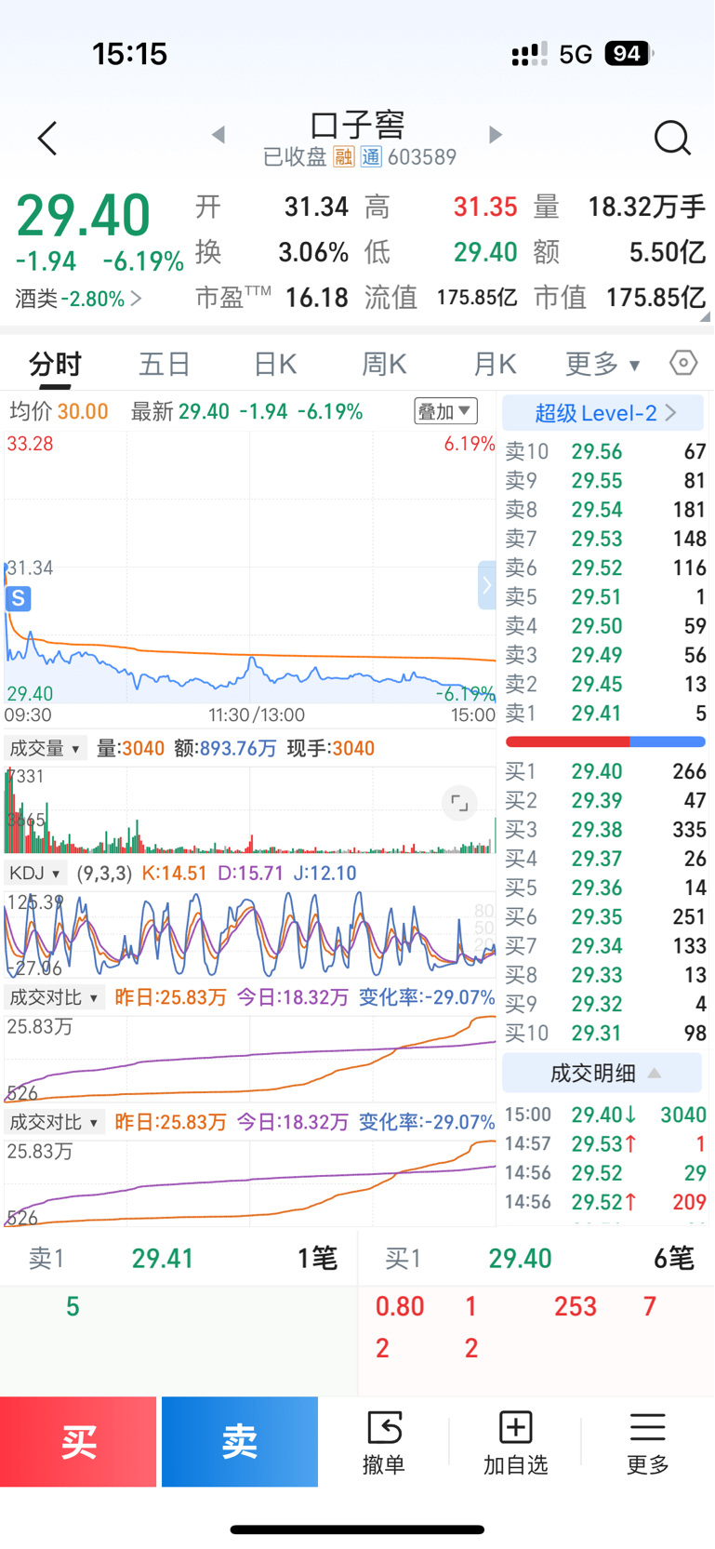This screenshot has height=1549, width=715.
Task: Tap the fullscreen expand icon in volume chart
Action: pyautogui.click(x=459, y=802)
